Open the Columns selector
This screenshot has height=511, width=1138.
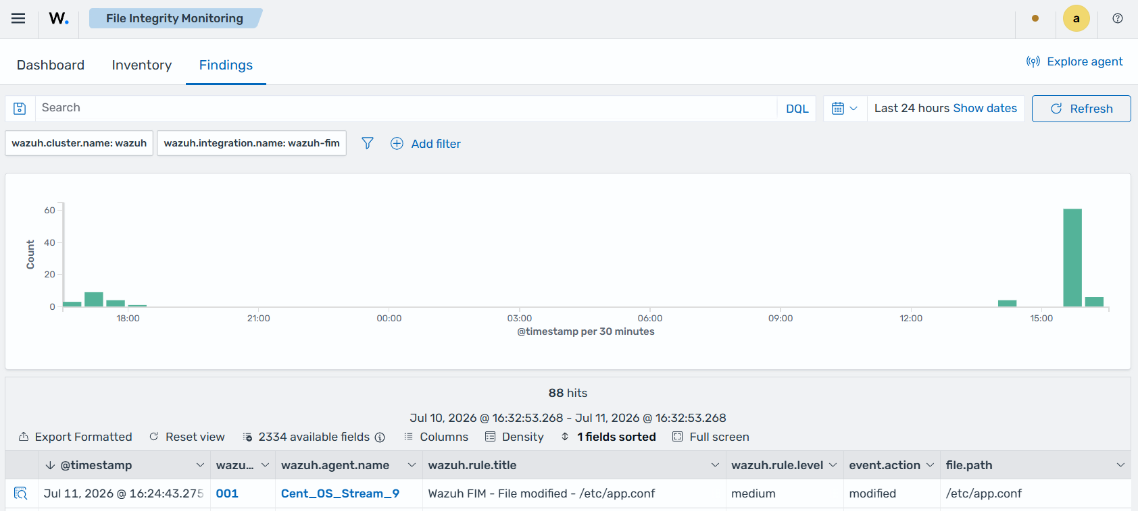coord(436,437)
